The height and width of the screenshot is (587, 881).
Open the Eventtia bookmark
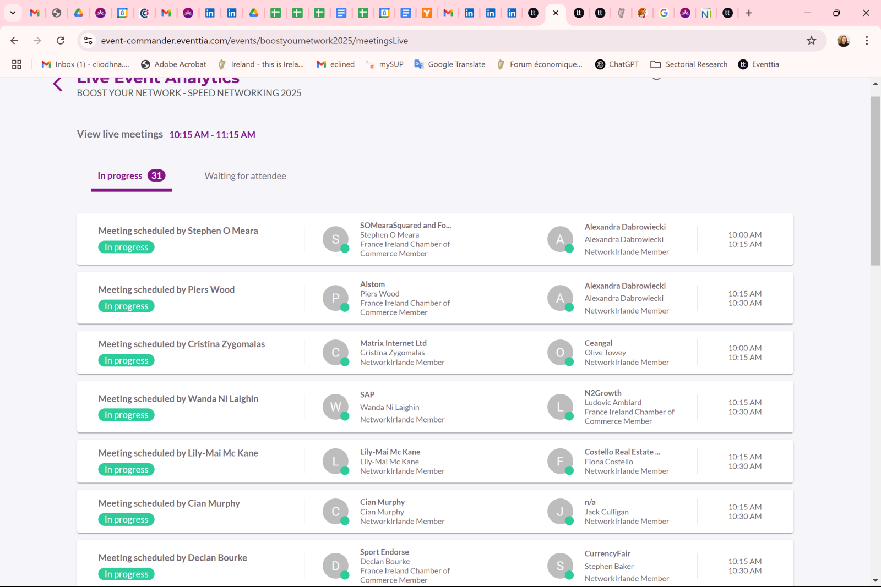[x=759, y=64]
